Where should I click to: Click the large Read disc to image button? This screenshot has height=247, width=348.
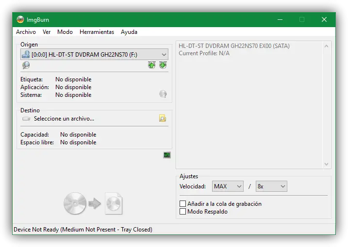[x=93, y=203]
